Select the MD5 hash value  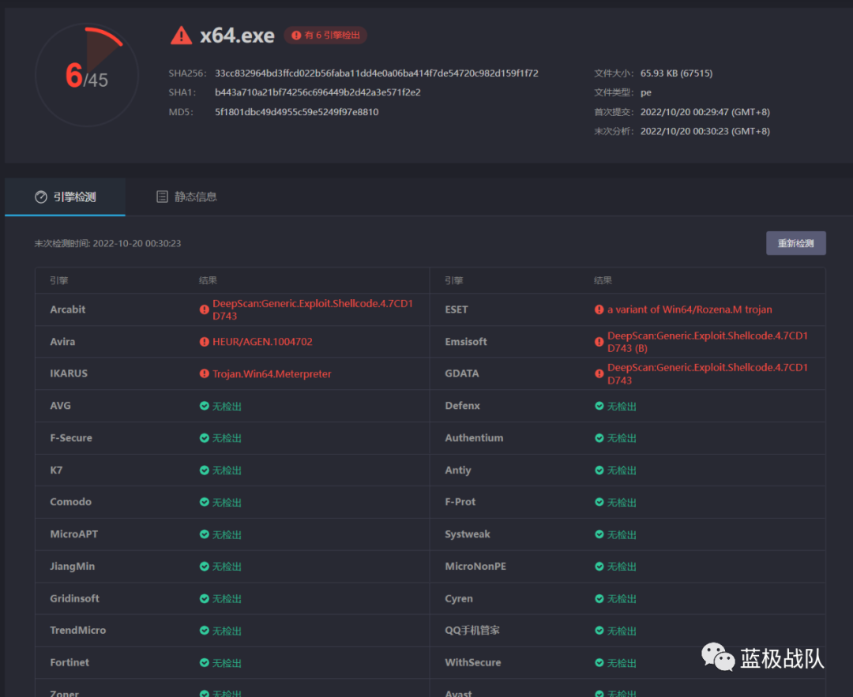pyautogui.click(x=296, y=112)
